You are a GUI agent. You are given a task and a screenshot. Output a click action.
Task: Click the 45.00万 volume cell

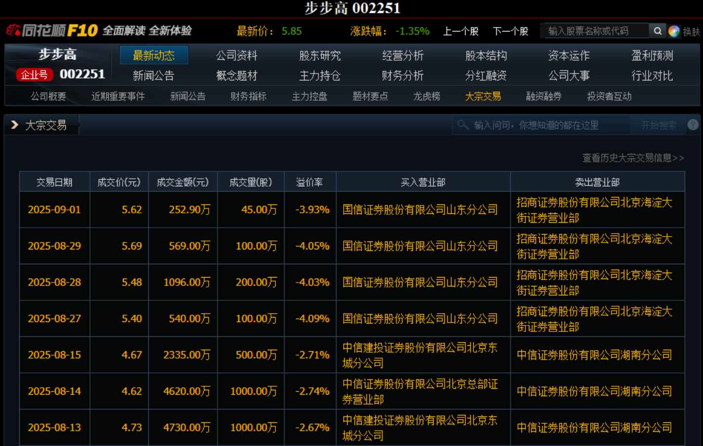[x=251, y=210]
